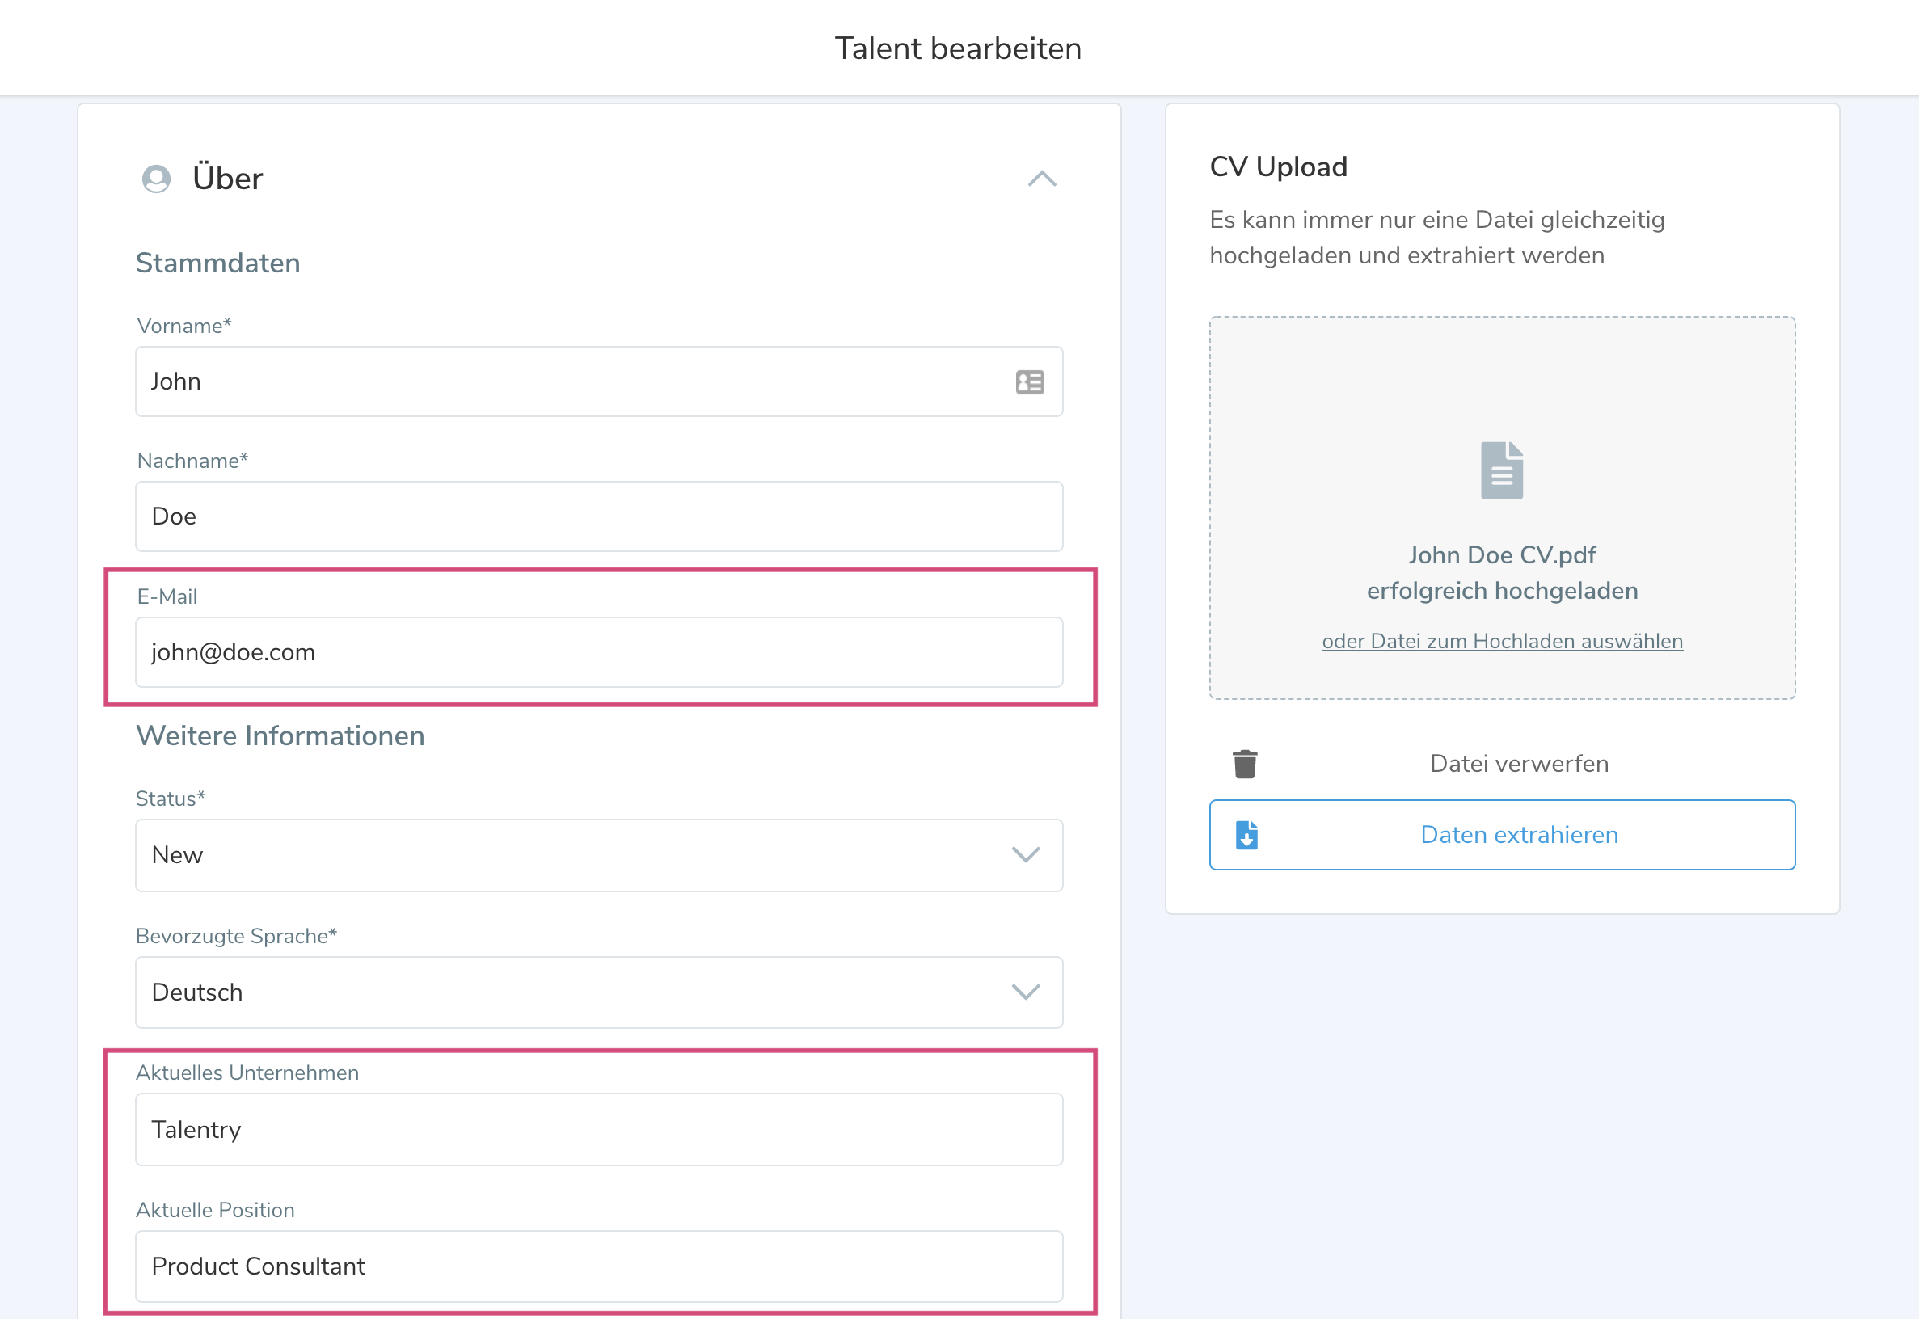The image size is (1919, 1319).
Task: Click Datei verwerfen to discard the upload
Action: (x=1518, y=764)
